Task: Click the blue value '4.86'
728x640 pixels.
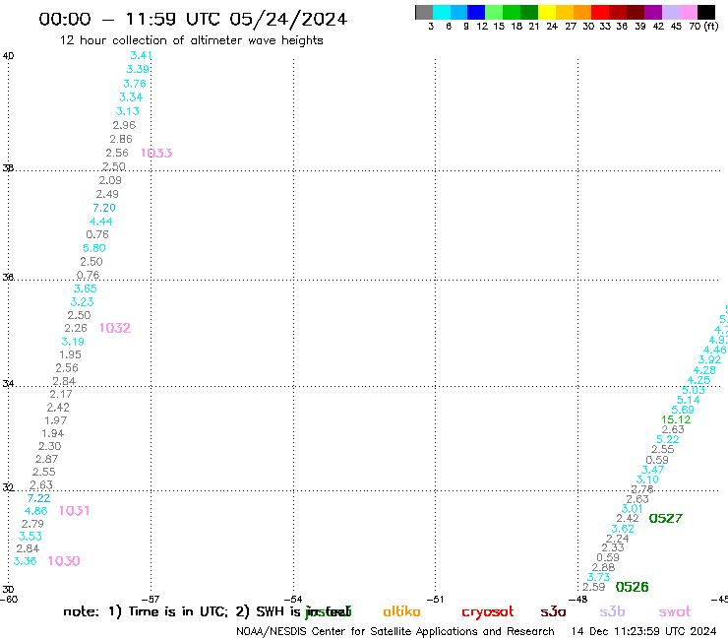Action: pyautogui.click(x=35, y=511)
